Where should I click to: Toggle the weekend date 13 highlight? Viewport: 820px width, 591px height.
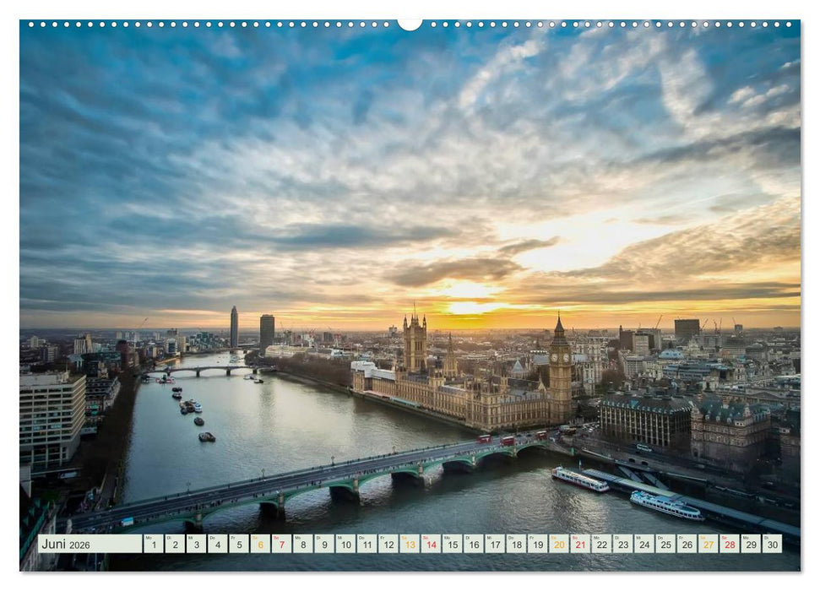point(409,545)
